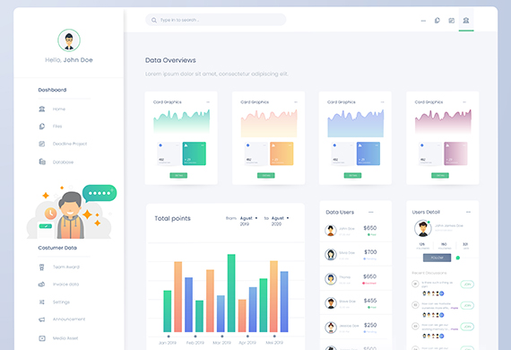Open Invoice data icon in sidebar
The width and height of the screenshot is (511, 350).
coord(42,284)
